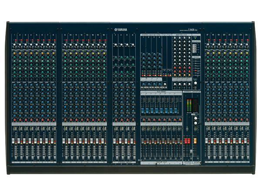This screenshot has height=196, width=261.
Task: Move the blue Aux Send 8 fader
Action: pos(176,110)
